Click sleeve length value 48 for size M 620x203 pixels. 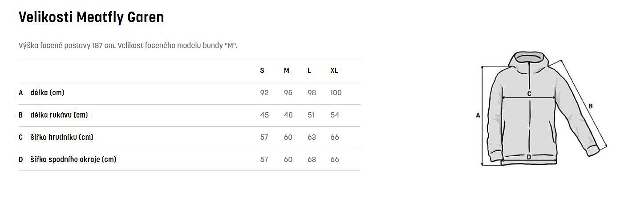(288, 115)
